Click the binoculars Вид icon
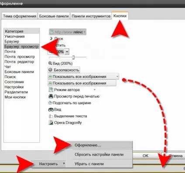185x173 pixels. [x=51, y=109]
